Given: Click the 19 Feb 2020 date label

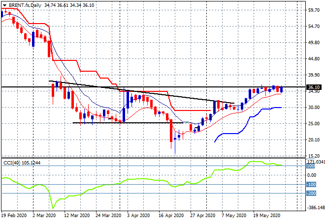Looking at the screenshot, I should click(14, 216).
